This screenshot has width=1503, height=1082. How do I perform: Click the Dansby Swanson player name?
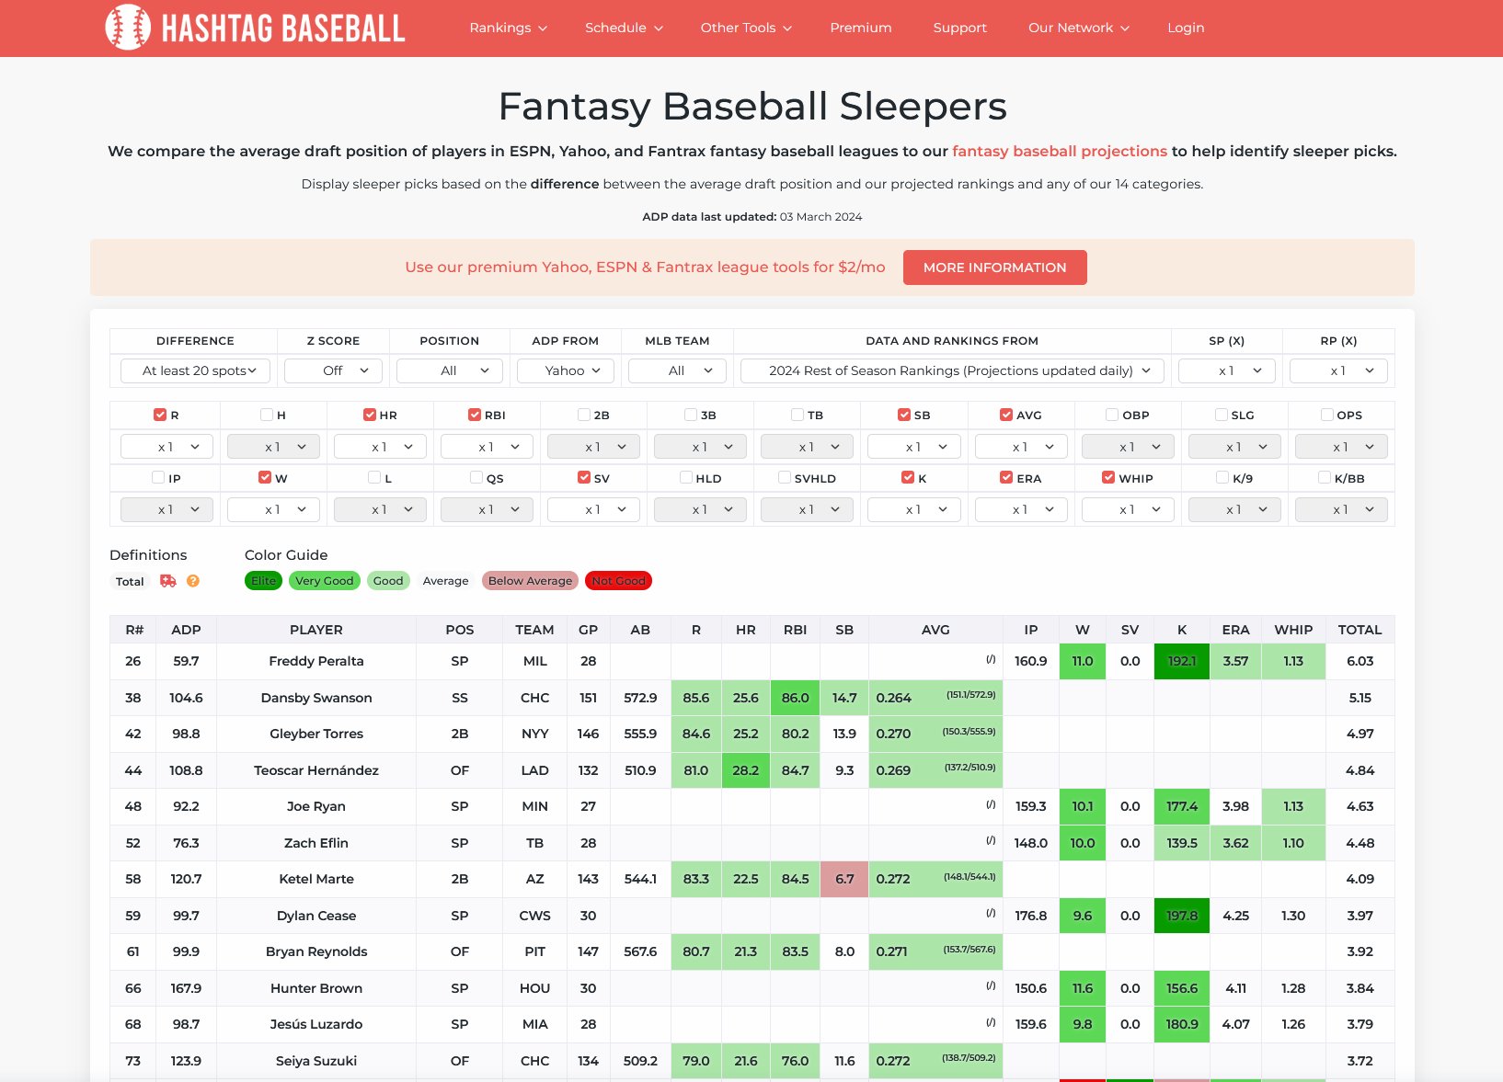316,698
